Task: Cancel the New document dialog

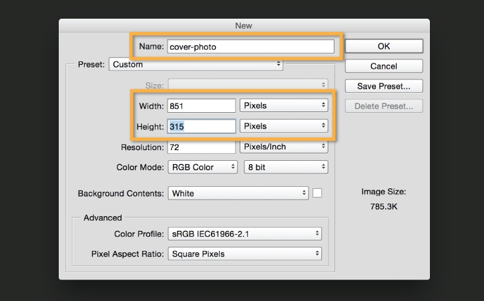Action: click(384, 66)
